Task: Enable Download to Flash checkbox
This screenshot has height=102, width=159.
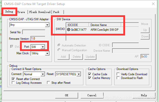Action: click(118, 78)
